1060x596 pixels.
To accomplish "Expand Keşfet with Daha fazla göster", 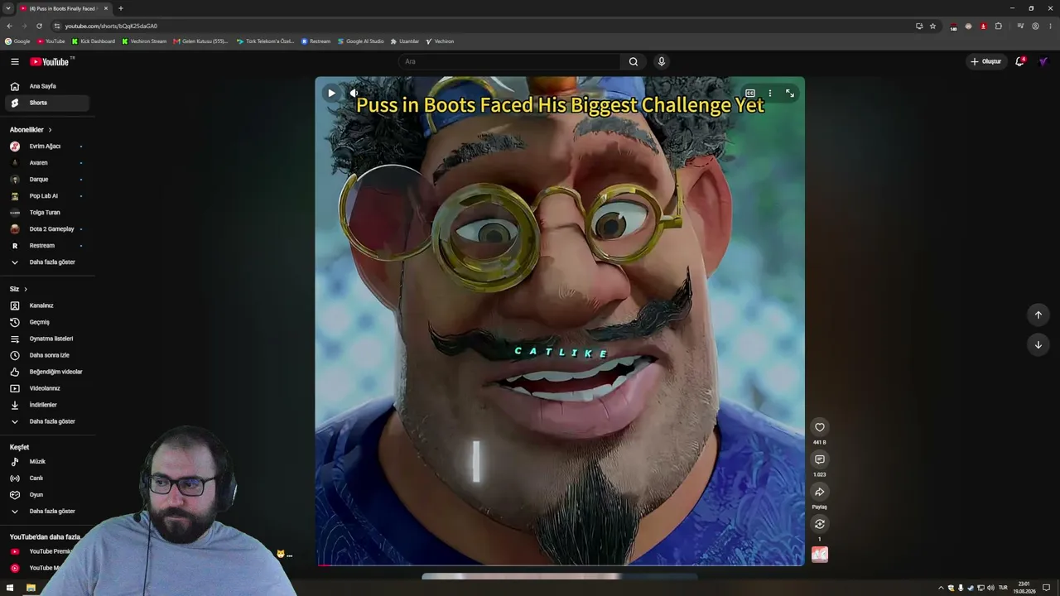I will [47, 512].
